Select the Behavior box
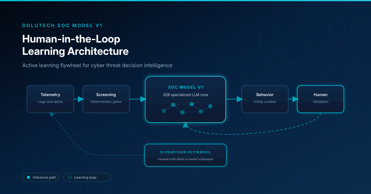This screenshot has width=371, height=194. (x=265, y=99)
